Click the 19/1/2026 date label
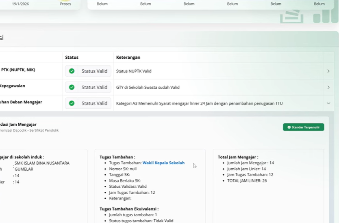 point(20,4)
